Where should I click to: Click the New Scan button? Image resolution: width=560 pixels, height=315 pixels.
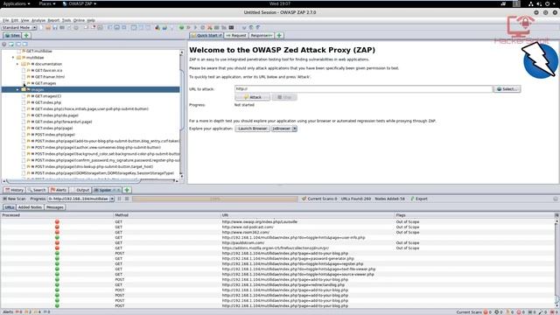[x=14, y=199]
